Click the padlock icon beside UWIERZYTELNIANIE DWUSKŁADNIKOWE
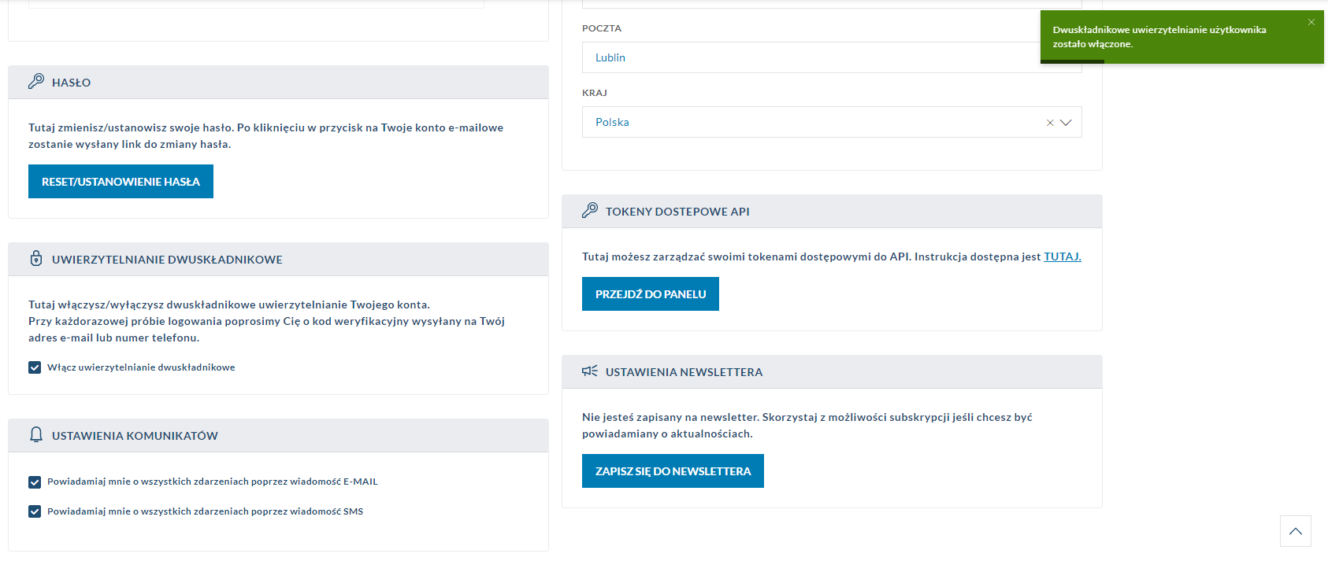 [x=36, y=259]
